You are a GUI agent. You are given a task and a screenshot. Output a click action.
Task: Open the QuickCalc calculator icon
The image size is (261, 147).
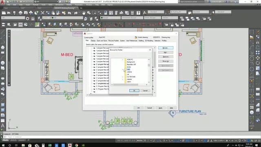(132, 13)
